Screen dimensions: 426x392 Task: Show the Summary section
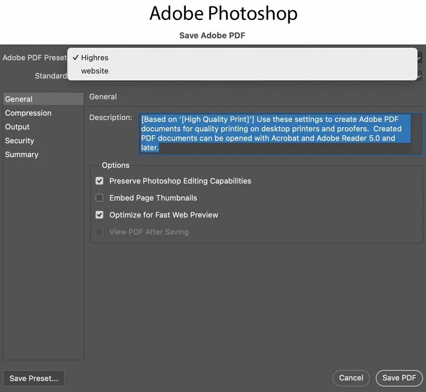coord(43,154)
